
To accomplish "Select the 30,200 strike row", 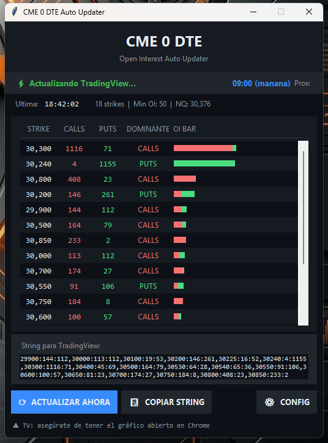I will pyautogui.click(x=158, y=194).
